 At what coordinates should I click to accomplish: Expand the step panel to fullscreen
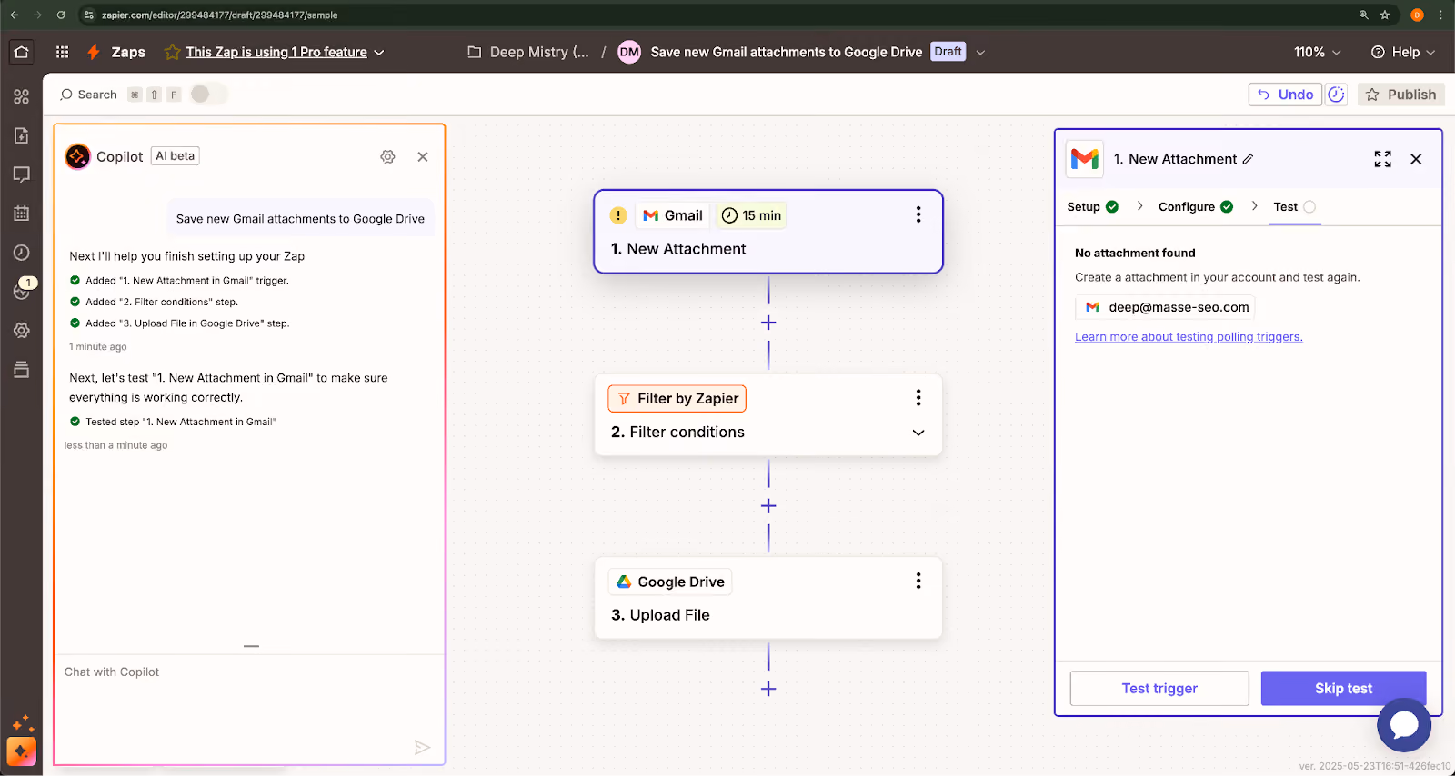(x=1382, y=159)
